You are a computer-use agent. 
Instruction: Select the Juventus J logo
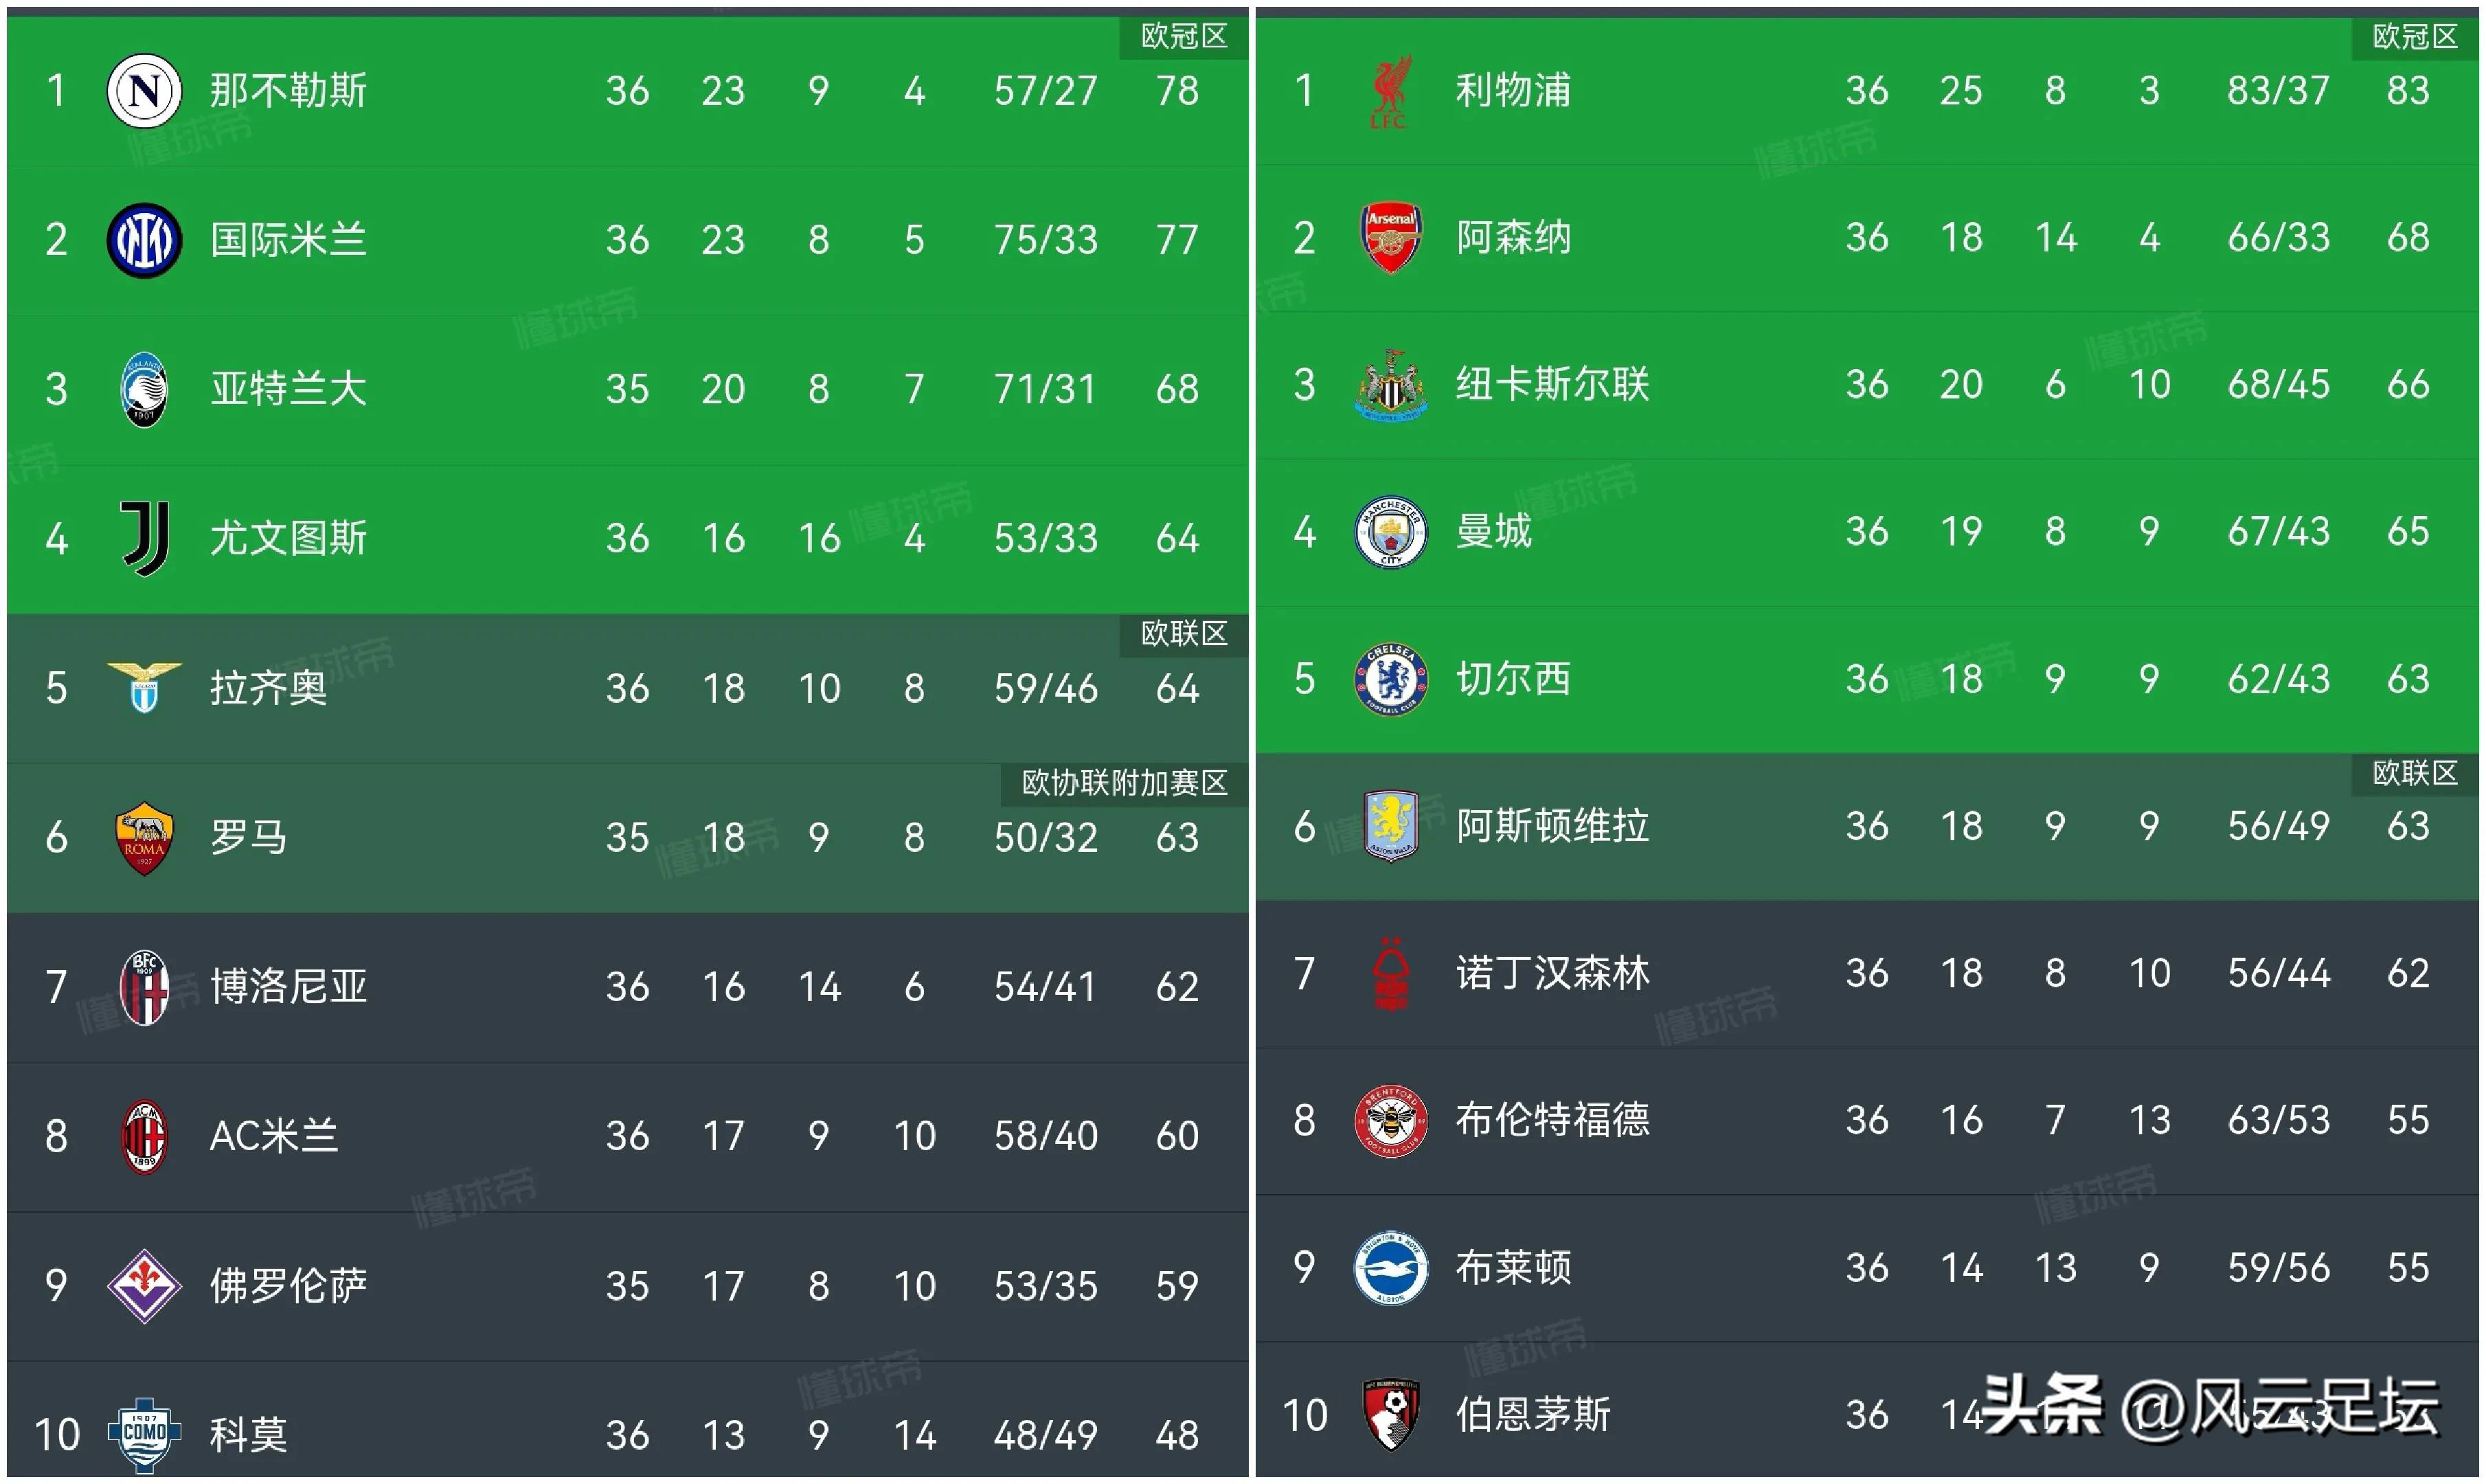click(x=146, y=538)
